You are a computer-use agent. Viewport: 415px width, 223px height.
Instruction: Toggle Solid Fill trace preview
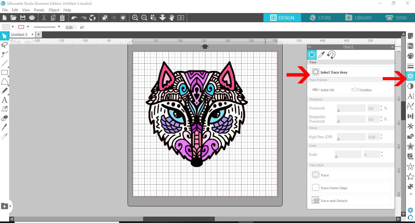point(323,90)
